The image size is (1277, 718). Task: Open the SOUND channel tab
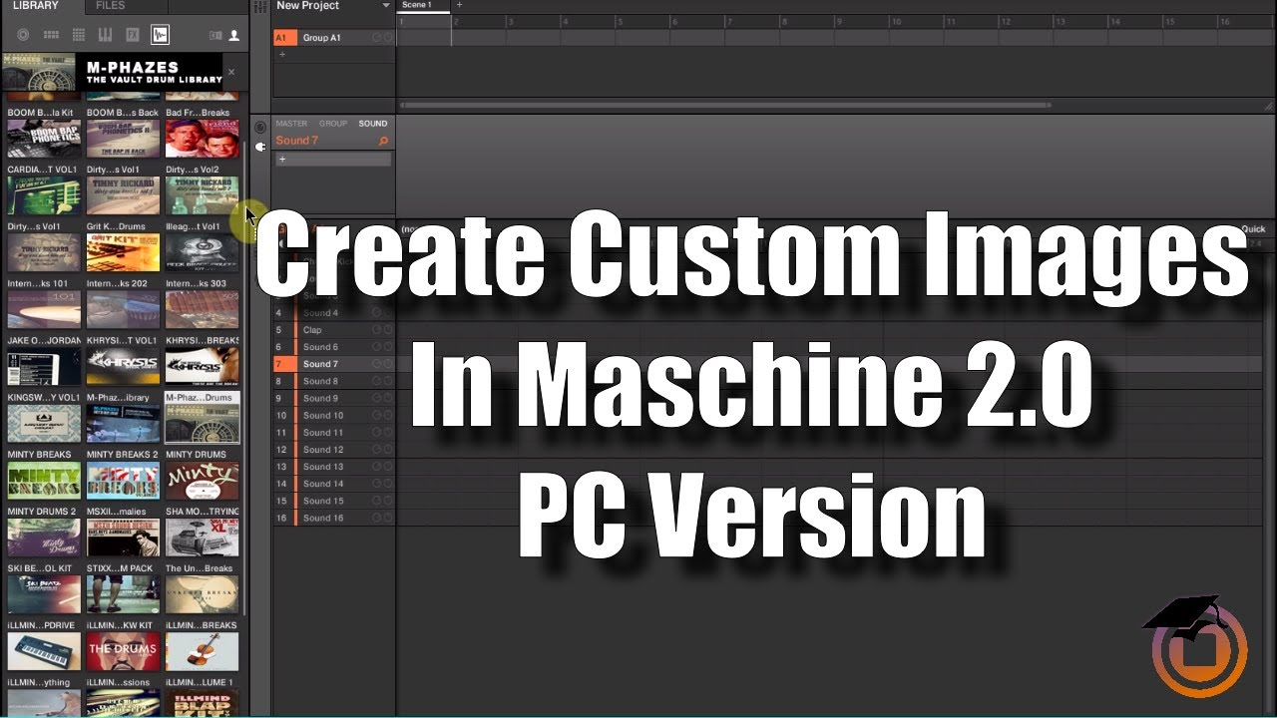point(373,124)
